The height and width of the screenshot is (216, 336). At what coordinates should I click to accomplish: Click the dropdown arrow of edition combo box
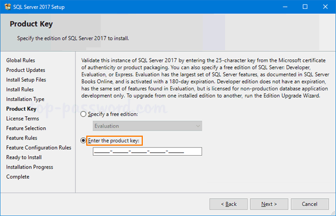tap(198, 126)
